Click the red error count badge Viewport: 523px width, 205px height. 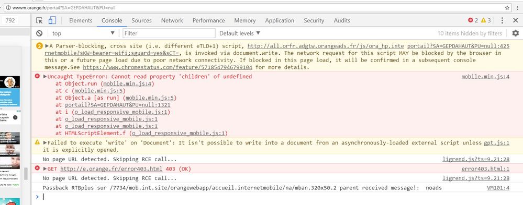tap(473, 20)
